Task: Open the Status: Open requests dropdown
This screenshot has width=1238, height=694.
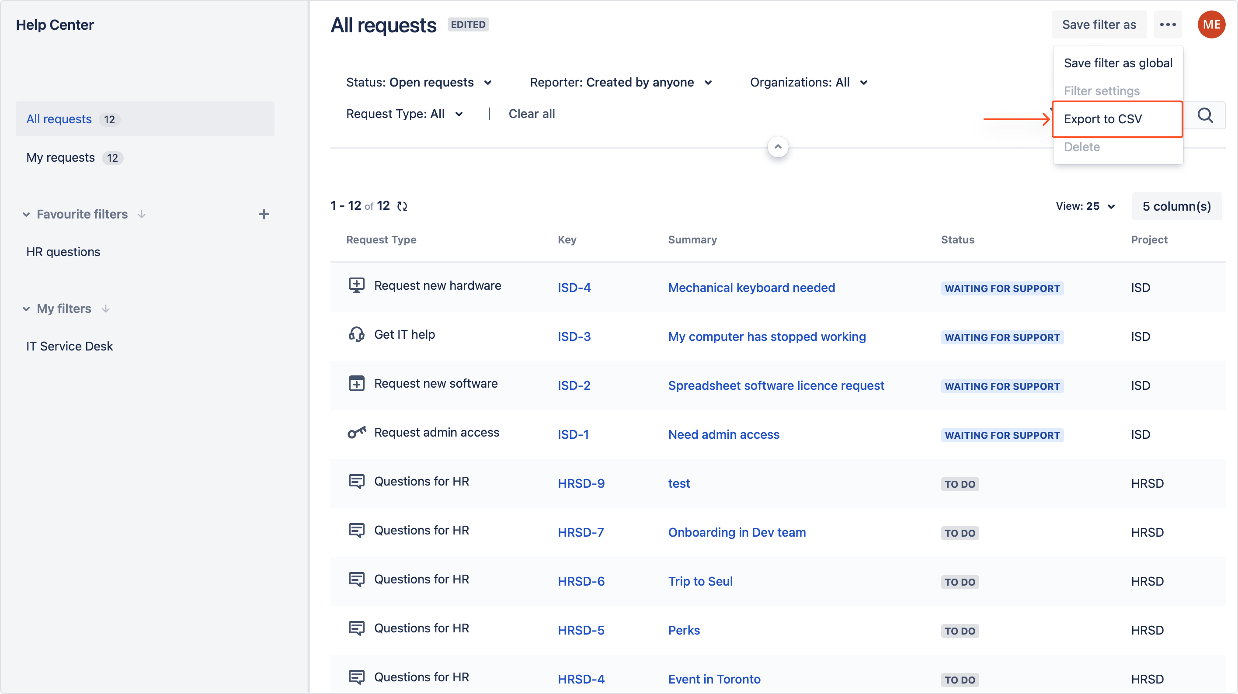Action: (x=419, y=83)
